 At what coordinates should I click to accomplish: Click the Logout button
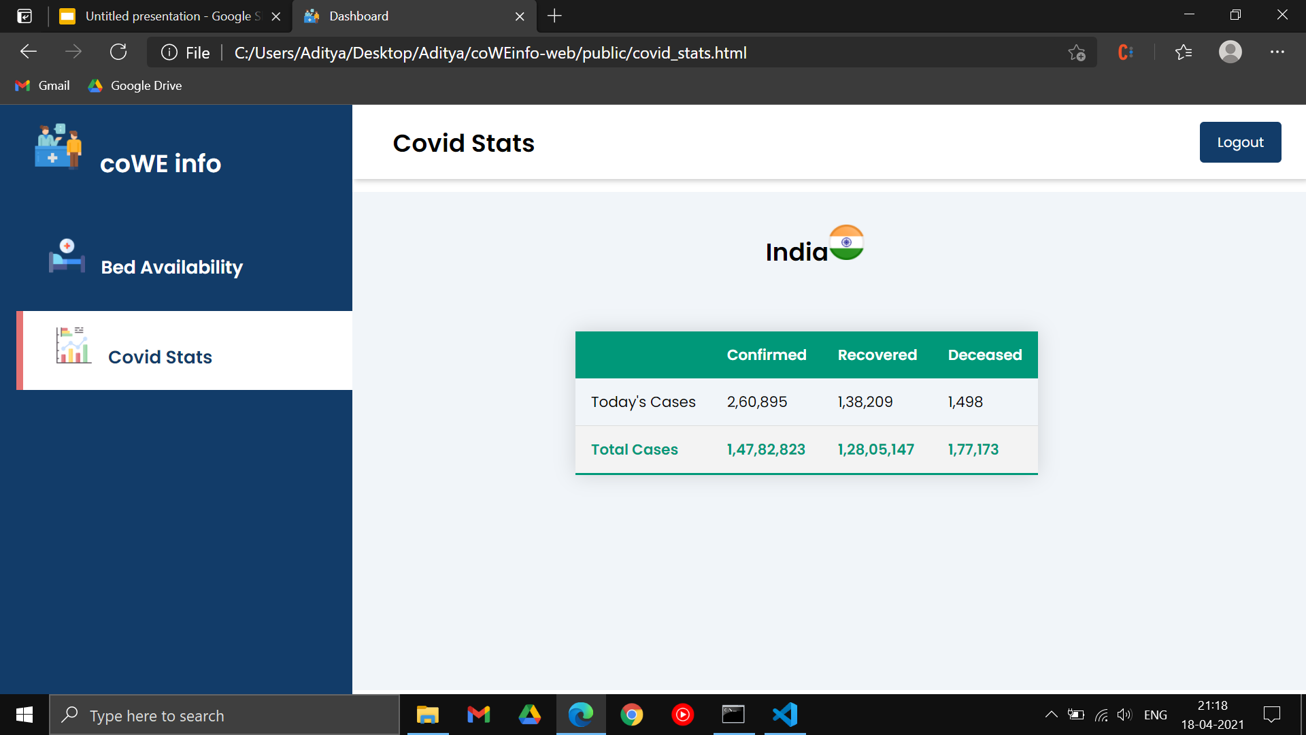[x=1239, y=142]
